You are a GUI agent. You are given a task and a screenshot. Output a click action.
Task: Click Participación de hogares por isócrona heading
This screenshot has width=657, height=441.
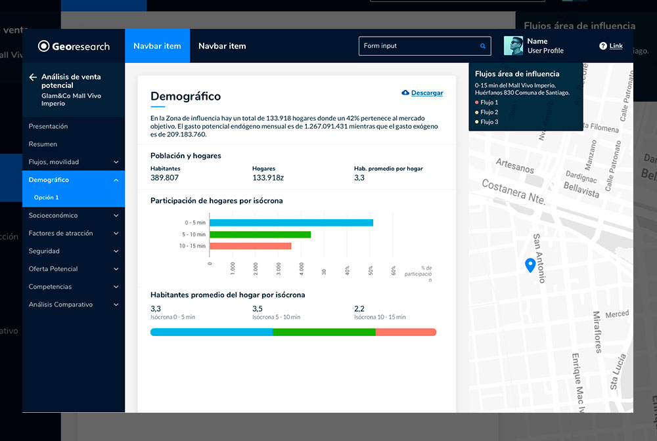[217, 201]
